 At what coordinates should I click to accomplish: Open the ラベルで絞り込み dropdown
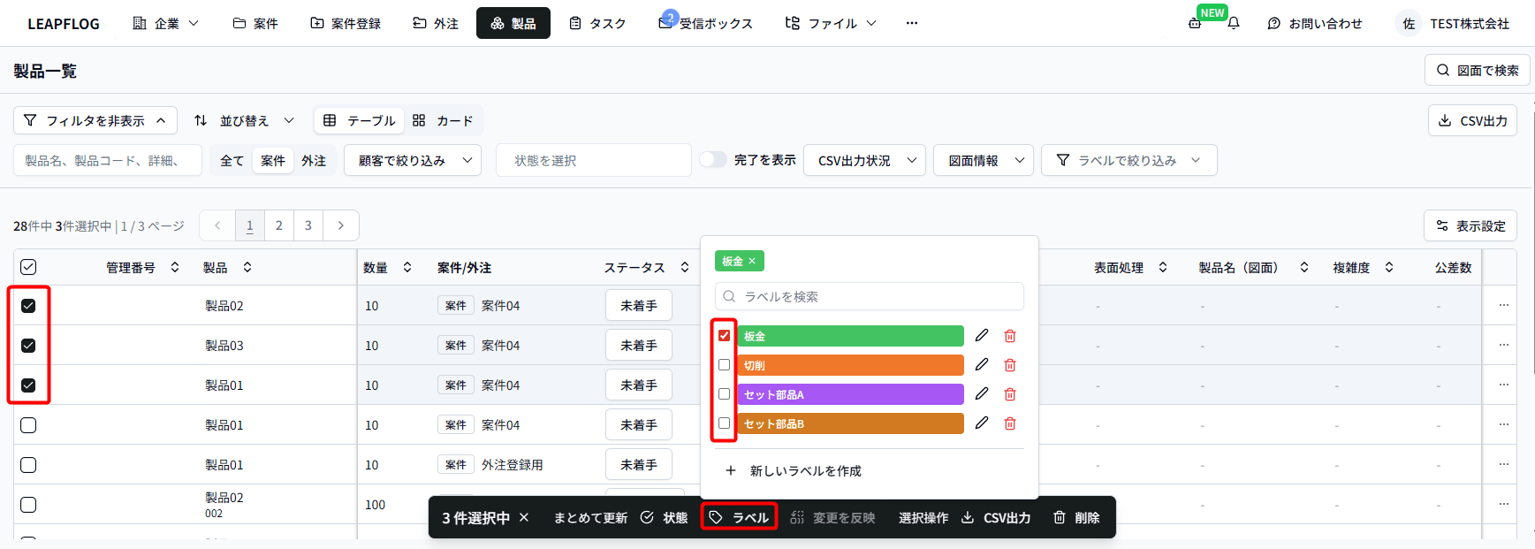tap(1129, 160)
